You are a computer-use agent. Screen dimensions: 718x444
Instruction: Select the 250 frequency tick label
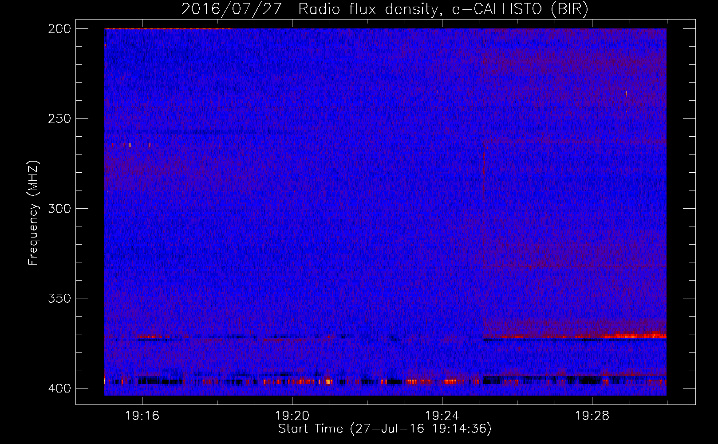[x=59, y=119]
